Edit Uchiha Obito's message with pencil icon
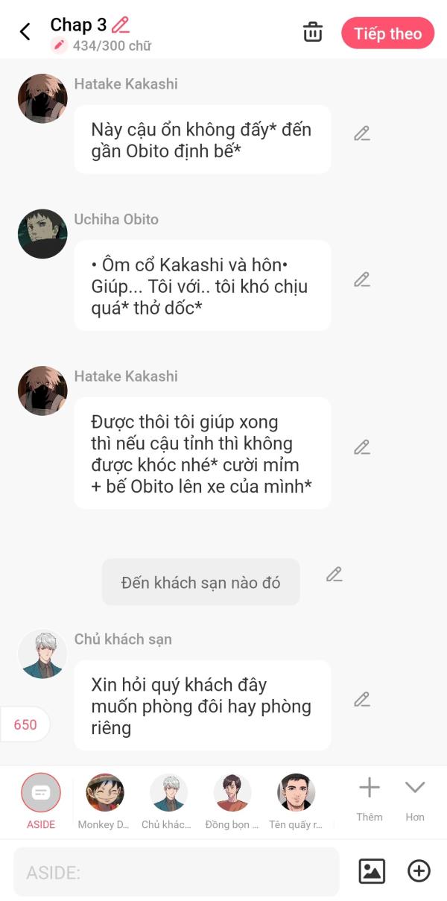Viewport: 447px width, 901px height. pyautogui.click(x=362, y=280)
